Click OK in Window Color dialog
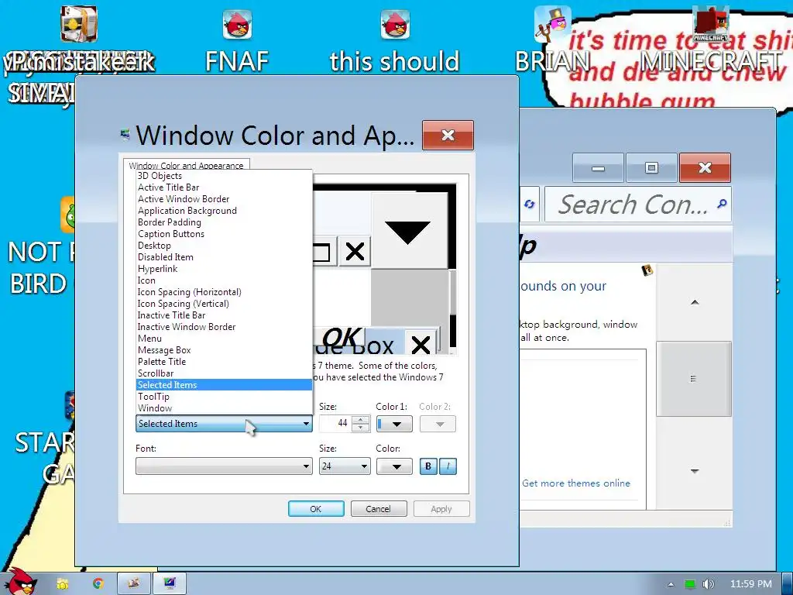 pyautogui.click(x=316, y=509)
